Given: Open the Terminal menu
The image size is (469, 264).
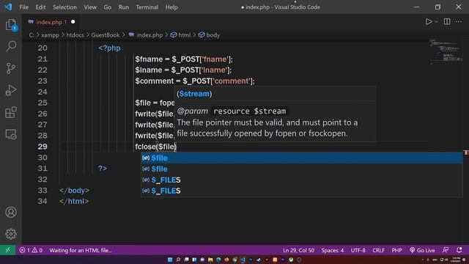Looking at the screenshot, I should [147, 7].
